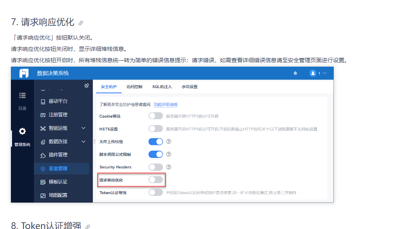Click the 7. 请求响应优化 heading
The image size is (404, 229).
pyautogui.click(x=42, y=22)
